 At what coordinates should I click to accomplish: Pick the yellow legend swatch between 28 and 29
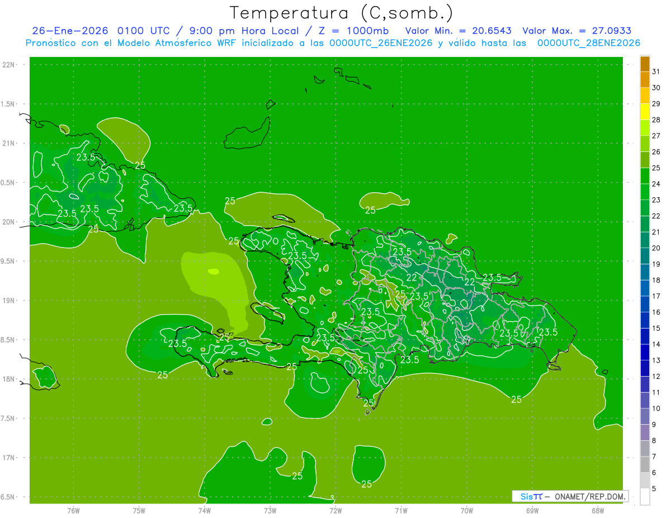645,112
